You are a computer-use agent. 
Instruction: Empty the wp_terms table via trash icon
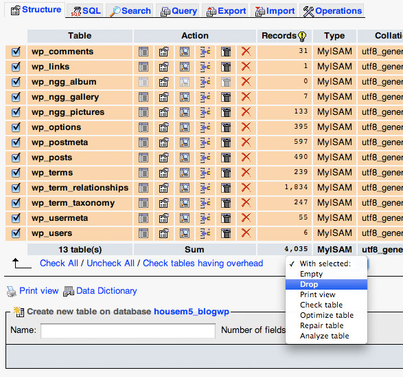click(x=226, y=173)
